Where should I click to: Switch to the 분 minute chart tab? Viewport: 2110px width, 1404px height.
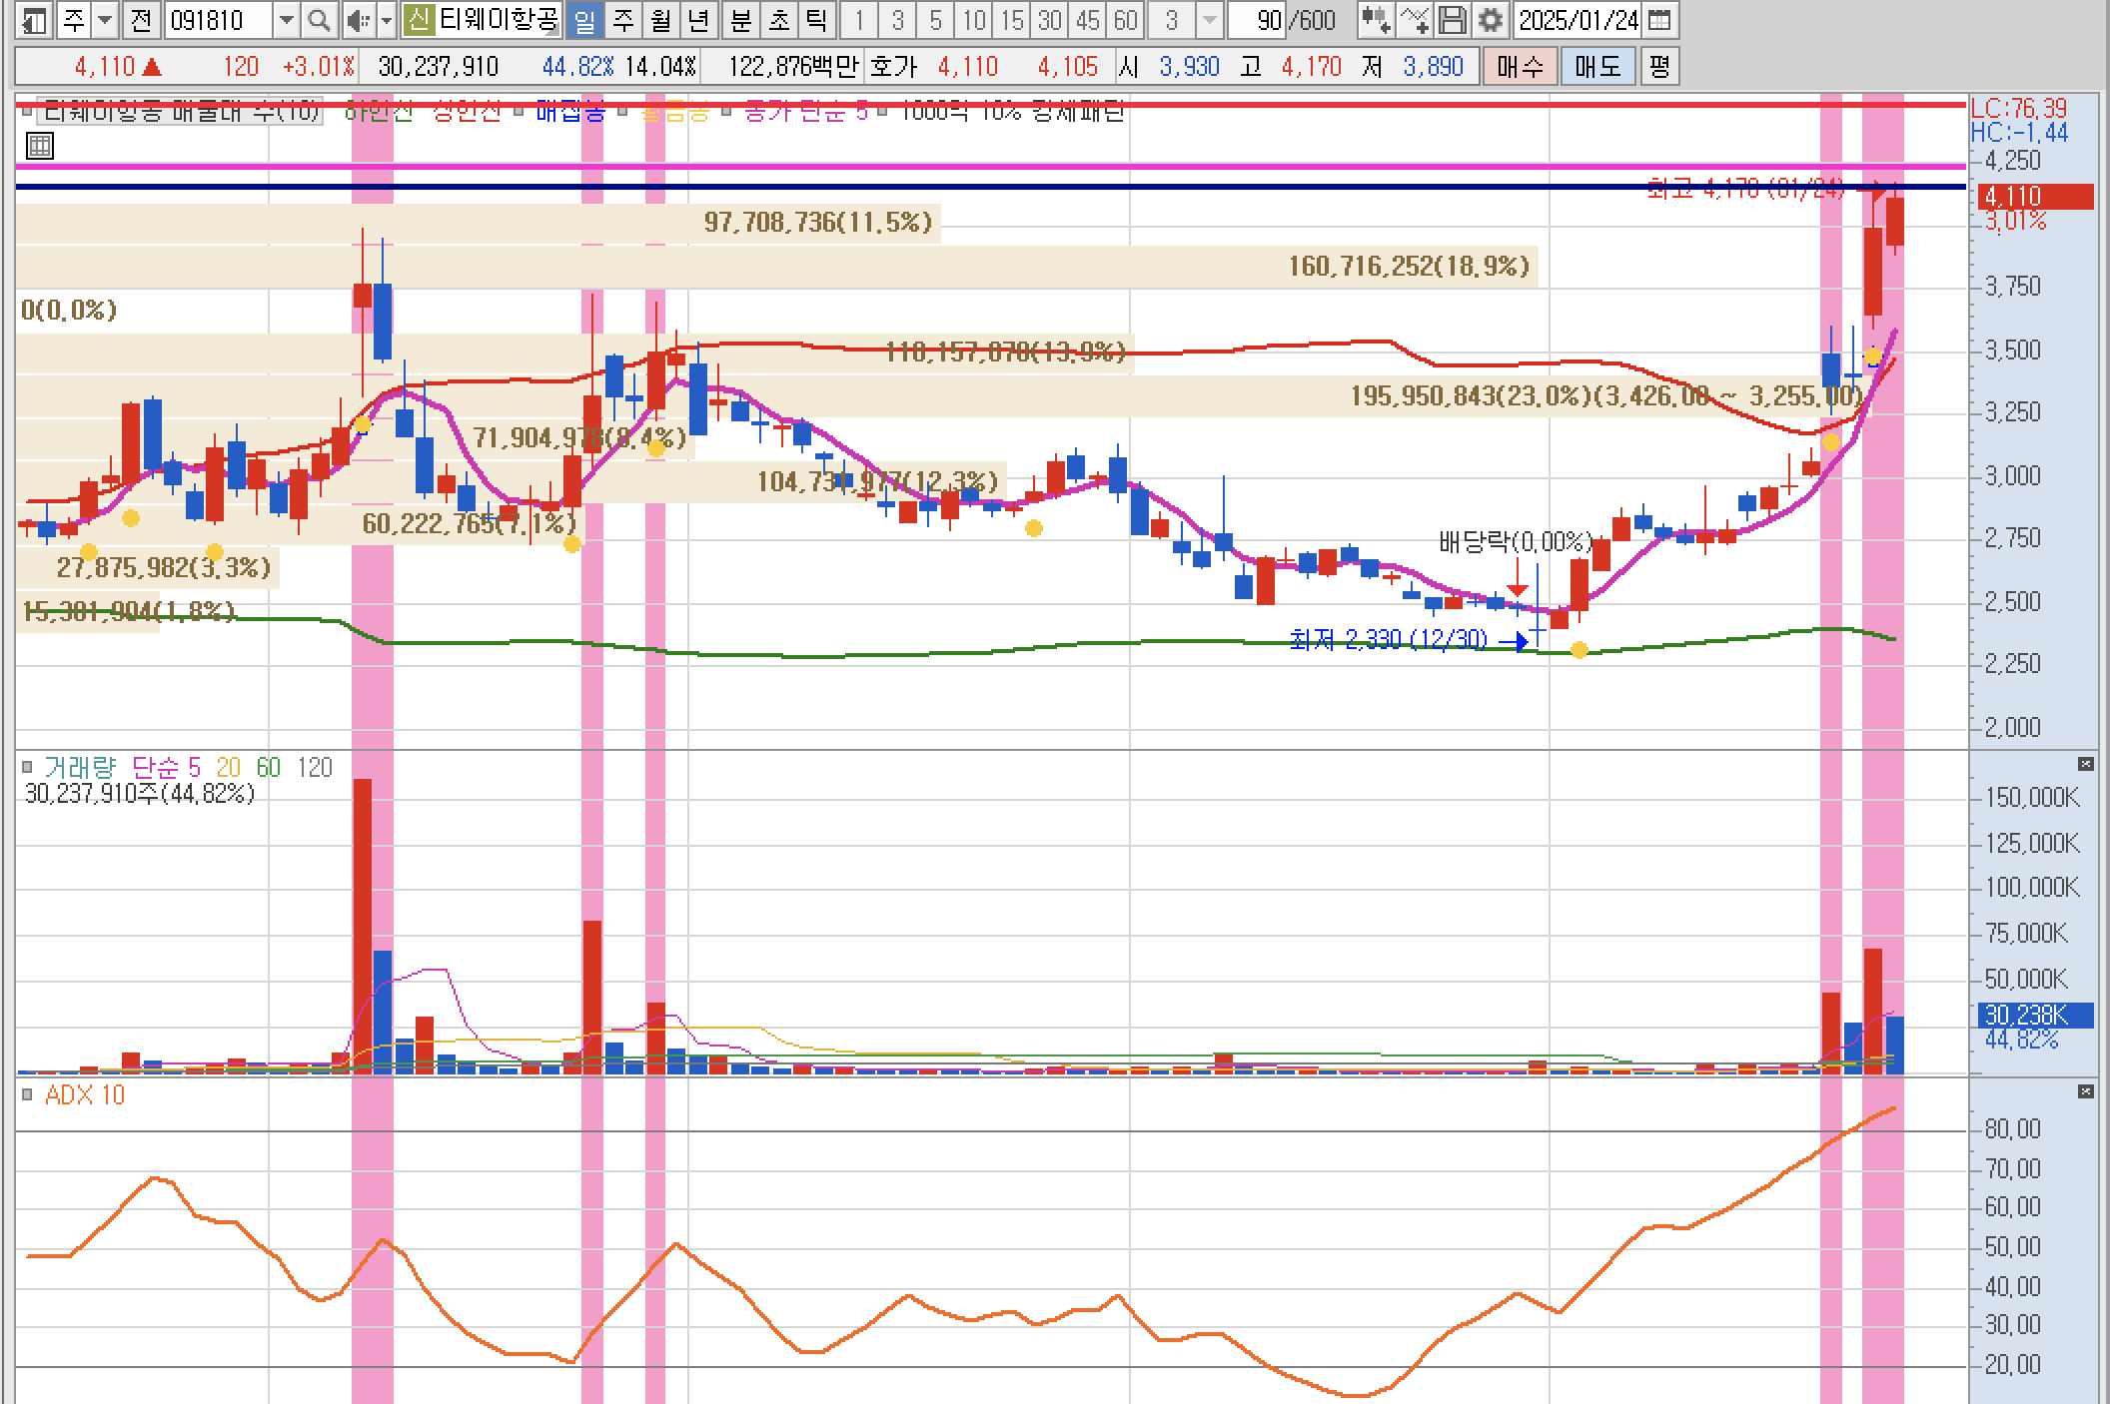click(x=740, y=20)
